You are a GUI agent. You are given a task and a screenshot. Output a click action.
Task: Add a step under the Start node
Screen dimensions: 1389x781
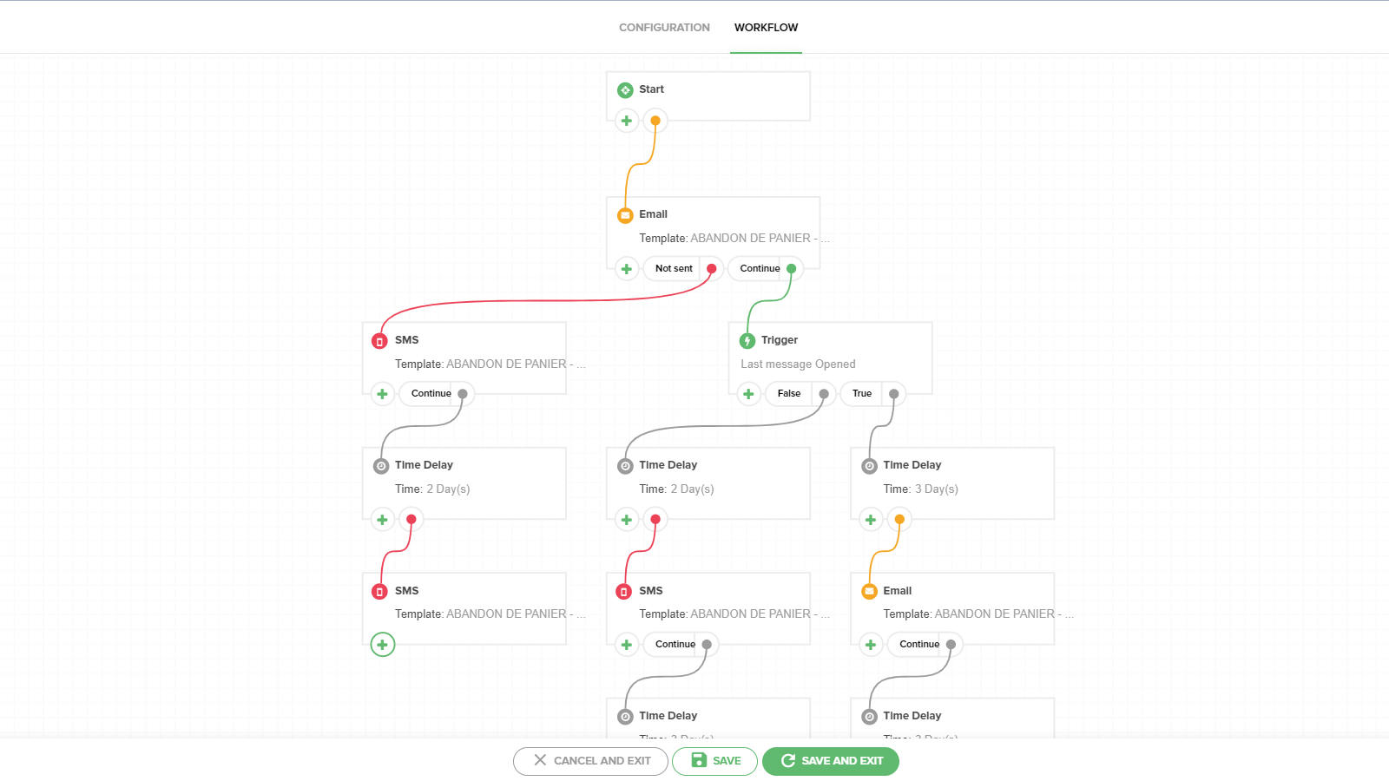click(627, 121)
